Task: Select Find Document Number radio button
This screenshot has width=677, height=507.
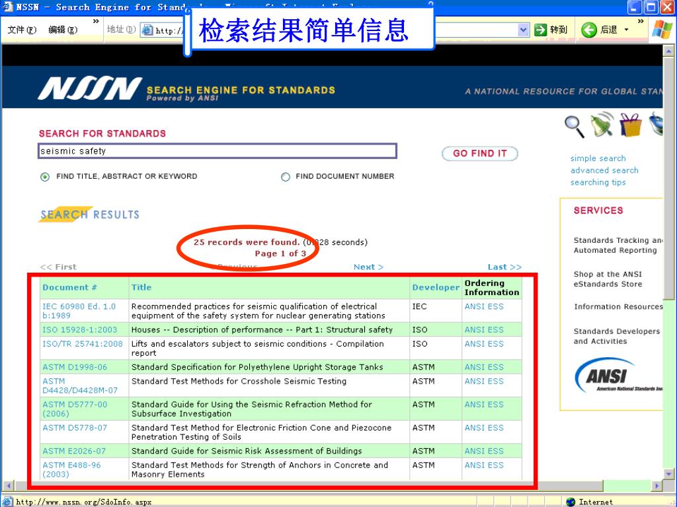Action: click(x=286, y=177)
